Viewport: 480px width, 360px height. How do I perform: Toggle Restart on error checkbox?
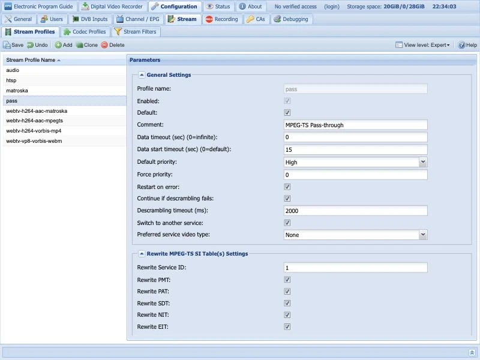point(287,187)
